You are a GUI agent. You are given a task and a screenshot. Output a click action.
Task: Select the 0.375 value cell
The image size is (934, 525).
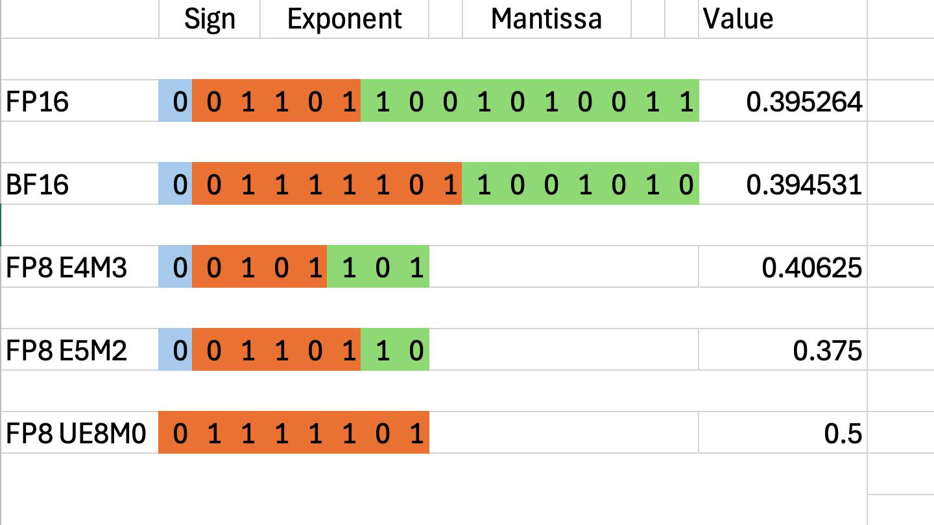tap(783, 350)
